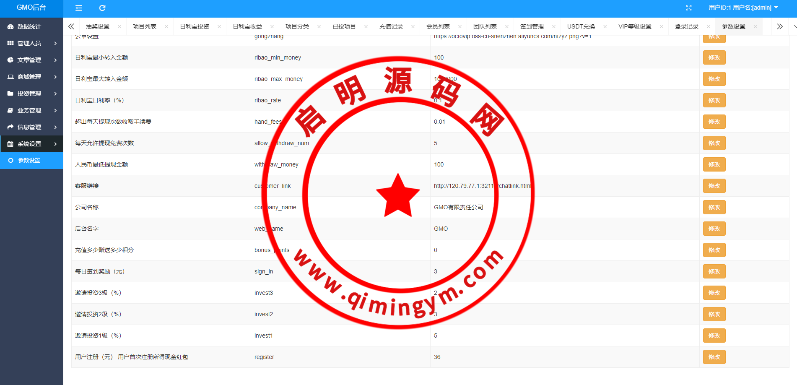Screen dimensions: 797x385
Task: Switch to the 会员列表 tab
Action: tap(438, 26)
